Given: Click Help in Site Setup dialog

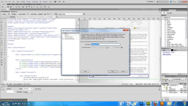Looking at the screenshot, I should tap(85, 72).
